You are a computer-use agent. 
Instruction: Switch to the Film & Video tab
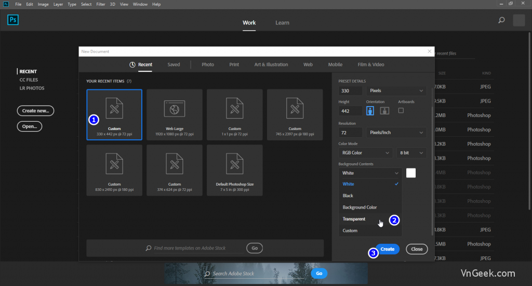tap(371, 64)
